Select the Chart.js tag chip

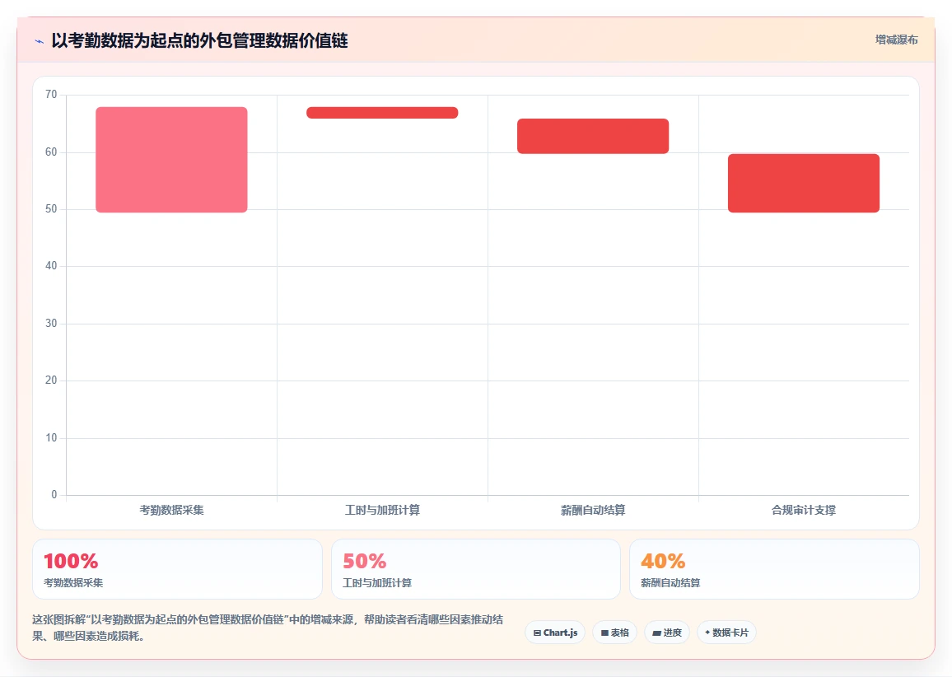(555, 632)
